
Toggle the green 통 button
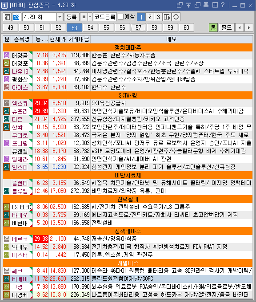(213, 28)
